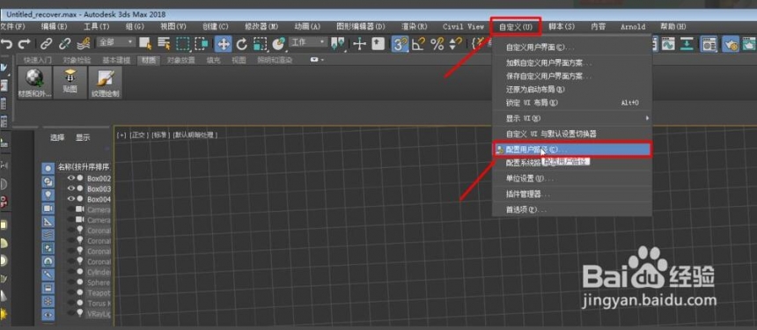Click the 纹理绘制 ribbon button

pyautogui.click(x=106, y=83)
